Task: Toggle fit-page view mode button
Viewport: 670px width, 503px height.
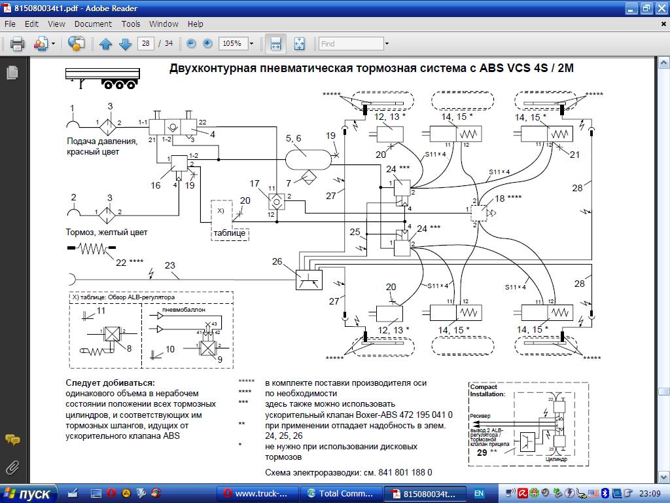Action: point(299,44)
